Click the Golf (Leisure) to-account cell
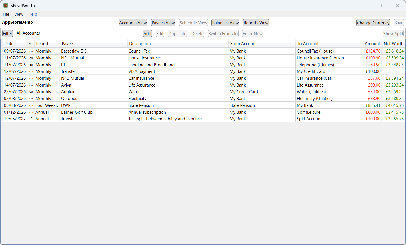Image resolution: width=406 pixels, height=245 pixels. click(329, 112)
